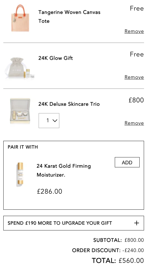This screenshot has width=149, height=270.
Task: Open the Tangerine Woven Canvas Tote image
Action: click(20, 18)
